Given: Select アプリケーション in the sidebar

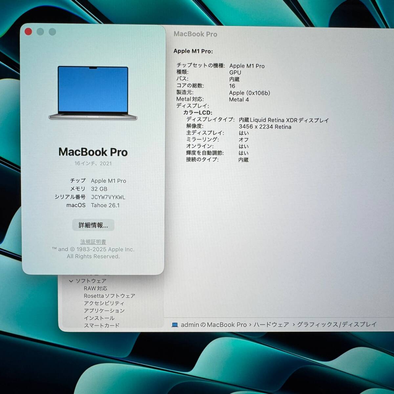Looking at the screenshot, I should pos(104,311).
